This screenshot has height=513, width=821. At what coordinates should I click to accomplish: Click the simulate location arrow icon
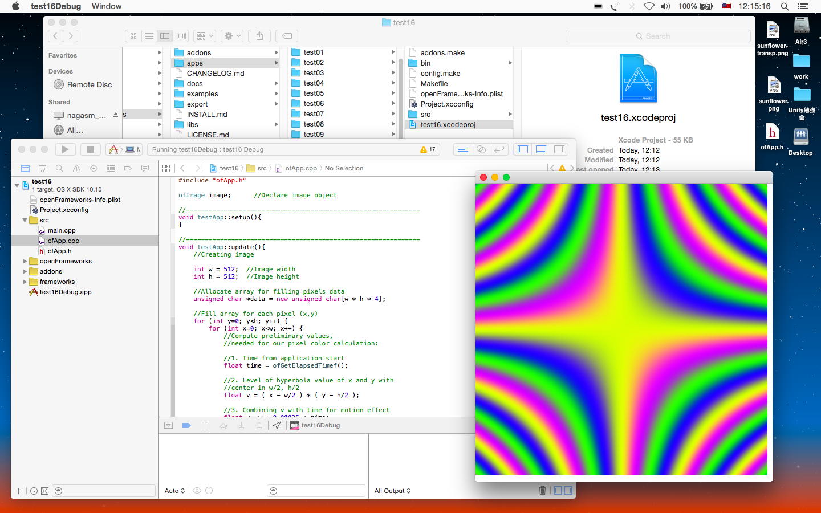point(277,426)
